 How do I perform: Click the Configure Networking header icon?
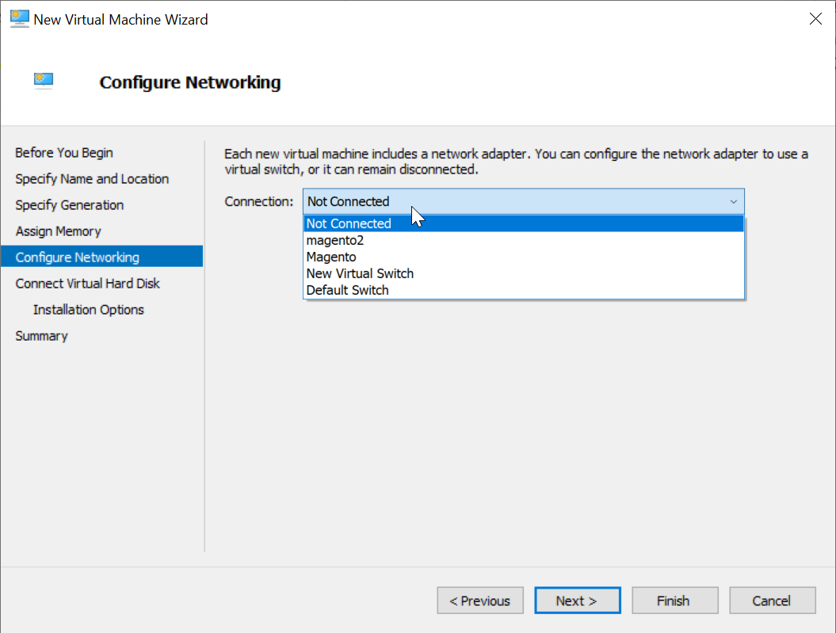coord(44,81)
